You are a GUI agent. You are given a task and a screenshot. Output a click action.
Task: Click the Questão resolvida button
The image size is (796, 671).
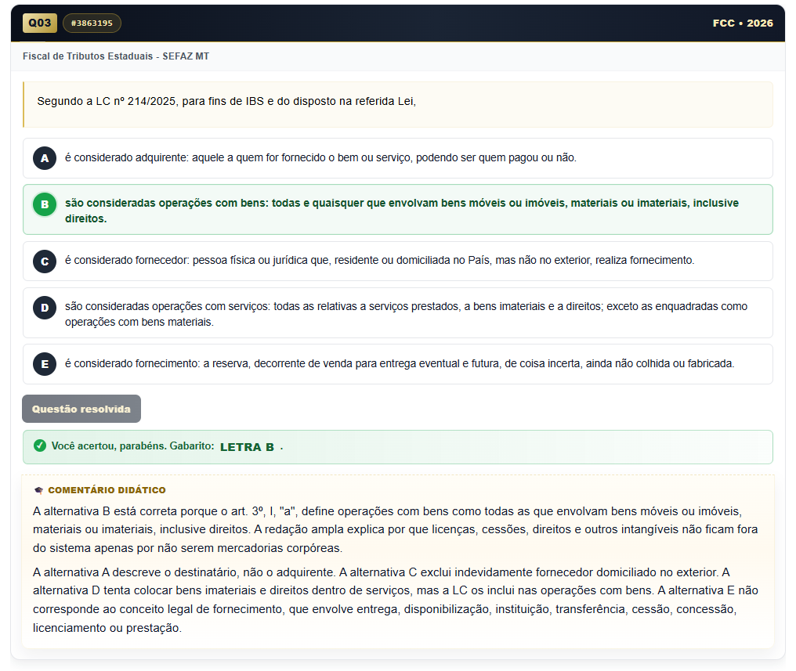[x=81, y=409]
